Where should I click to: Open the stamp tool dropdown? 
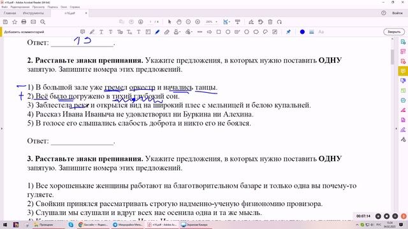pos(177,32)
